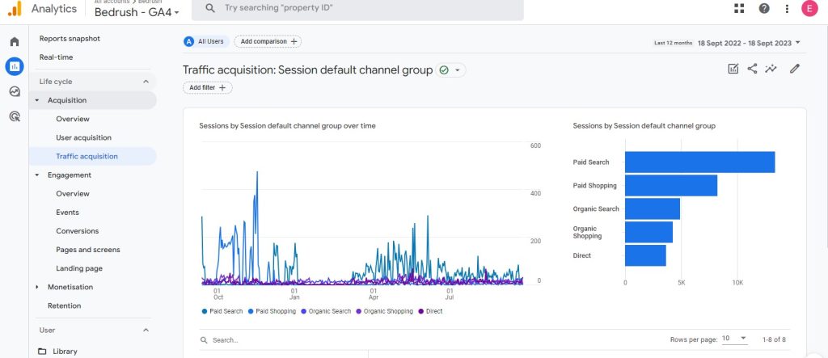Open the Insights sparkline icon

tap(771, 69)
